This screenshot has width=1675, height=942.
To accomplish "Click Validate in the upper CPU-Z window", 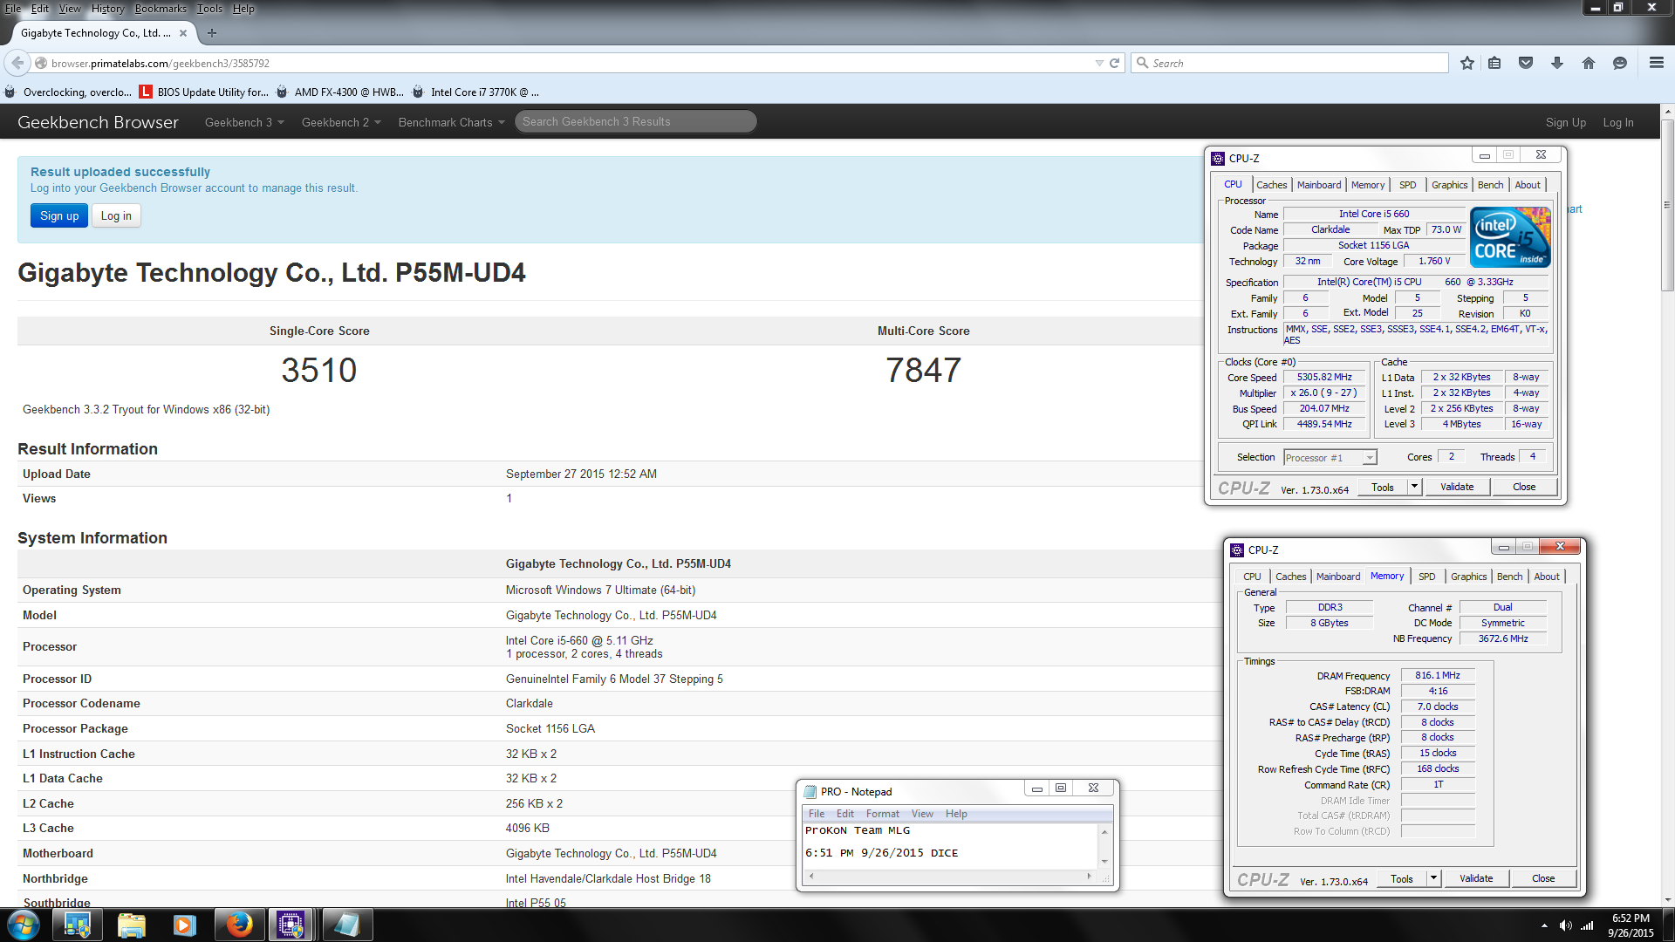I will [1457, 487].
